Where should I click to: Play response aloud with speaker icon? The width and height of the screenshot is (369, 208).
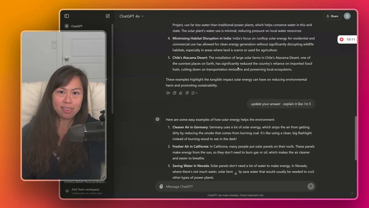(x=168, y=93)
